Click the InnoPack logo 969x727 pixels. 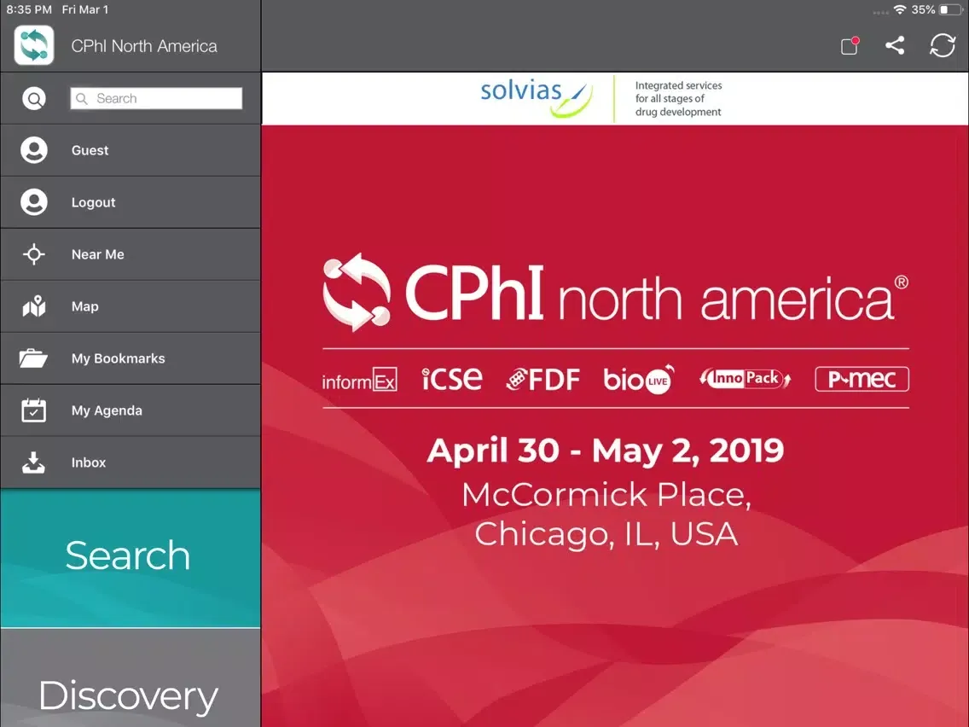tap(746, 378)
